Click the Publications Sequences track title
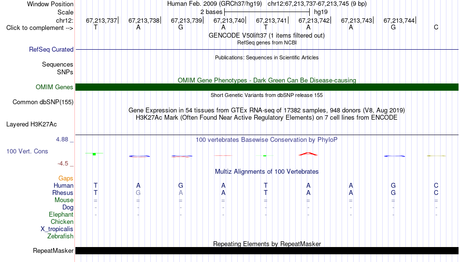This screenshot has height=262, width=459. click(267, 57)
